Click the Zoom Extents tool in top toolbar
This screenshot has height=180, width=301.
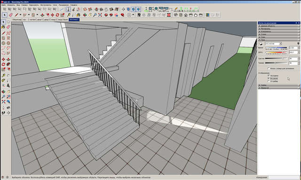(100, 15)
